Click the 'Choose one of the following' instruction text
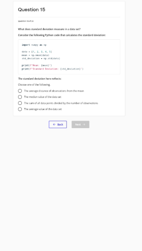The height and width of the screenshot is (251, 142). coord(34,85)
